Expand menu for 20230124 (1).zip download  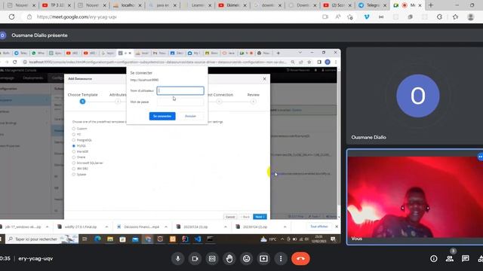pyautogui.click(x=226, y=227)
